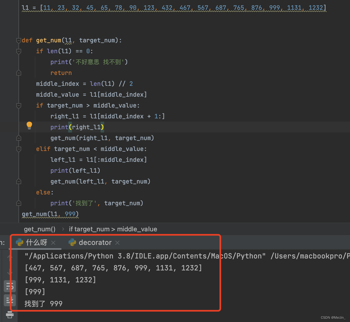Click line 'right_l1 = l1[middle_index + 1:]'
Image resolution: width=350 pixels, height=322 pixels.
[108, 116]
